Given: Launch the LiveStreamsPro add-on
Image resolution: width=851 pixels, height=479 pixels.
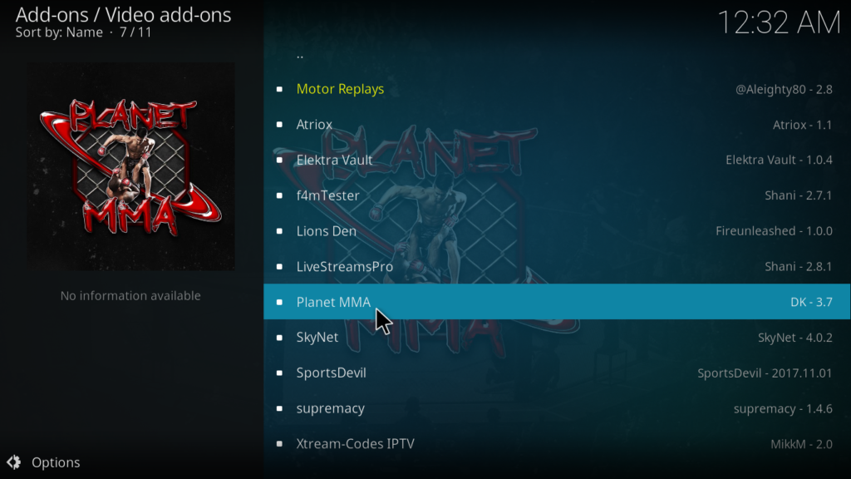Looking at the screenshot, I should pyautogui.click(x=557, y=266).
